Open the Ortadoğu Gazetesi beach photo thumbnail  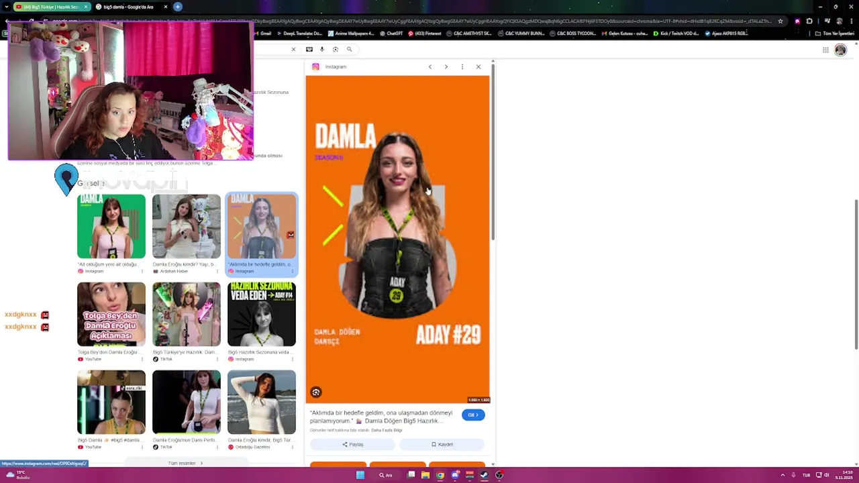coord(262,402)
